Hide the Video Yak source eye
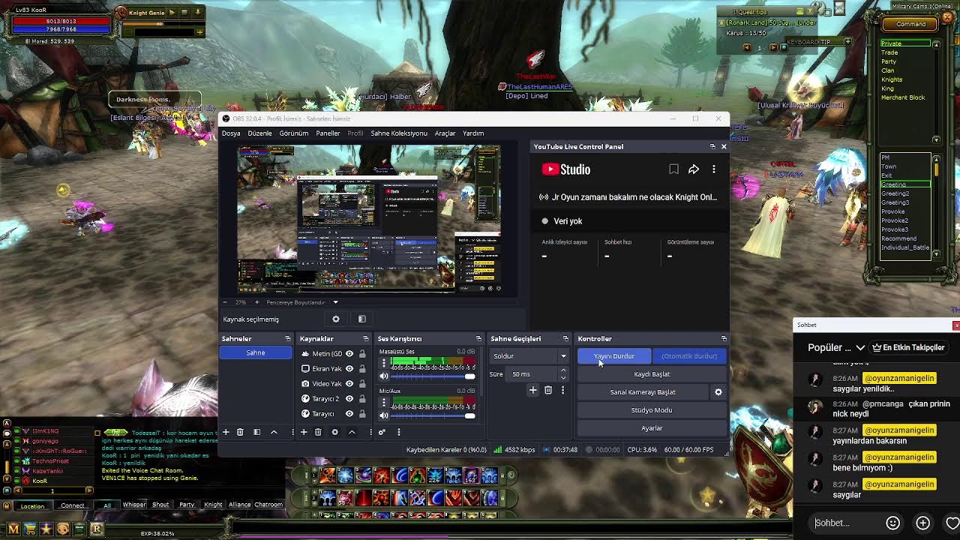Screen dimensions: 960x540 [349, 384]
